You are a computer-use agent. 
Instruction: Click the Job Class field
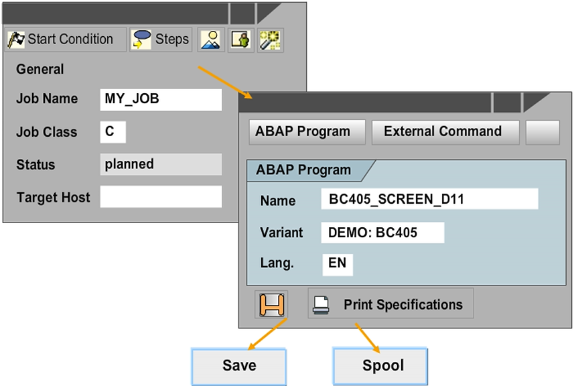(113, 132)
